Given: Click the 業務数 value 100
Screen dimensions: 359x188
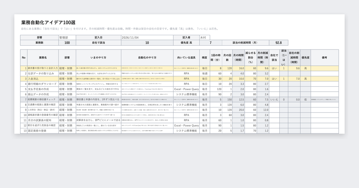Looking at the screenshot, I should click(x=67, y=43).
